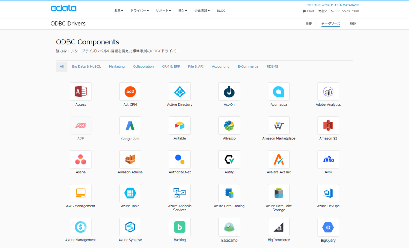The height and width of the screenshot is (248, 409).
Task: Select the E-Commerce category tab
Action: [x=248, y=67]
